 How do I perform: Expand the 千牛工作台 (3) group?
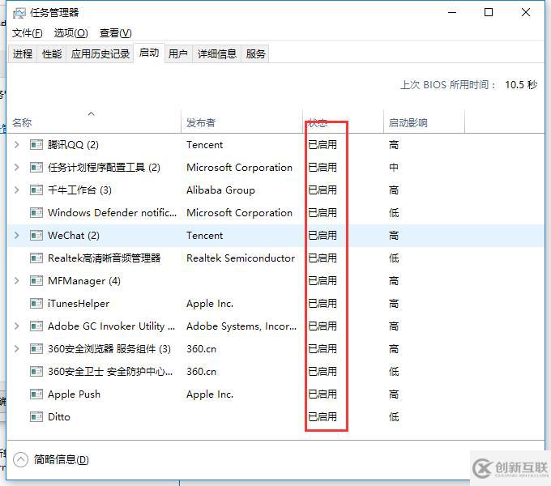pyautogui.click(x=17, y=190)
